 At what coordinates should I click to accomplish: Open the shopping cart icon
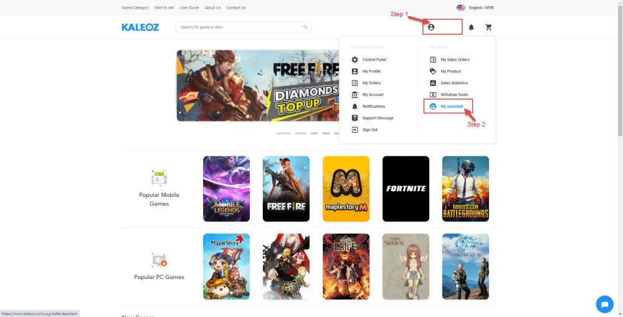(x=488, y=27)
